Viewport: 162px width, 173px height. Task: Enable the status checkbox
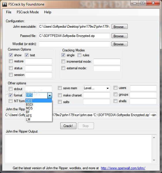point(11,68)
